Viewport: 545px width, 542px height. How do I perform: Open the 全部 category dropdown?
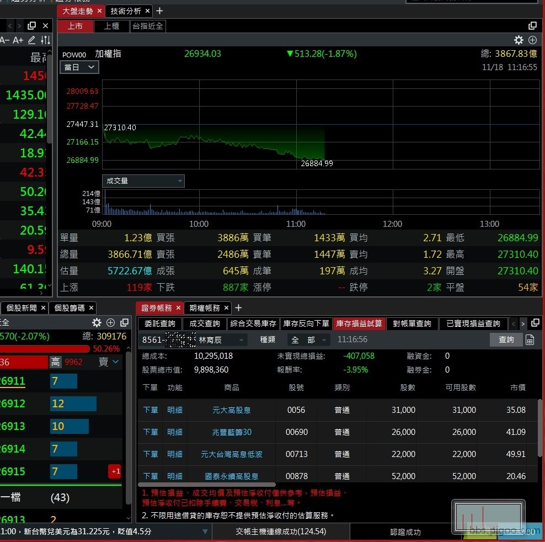click(x=308, y=340)
